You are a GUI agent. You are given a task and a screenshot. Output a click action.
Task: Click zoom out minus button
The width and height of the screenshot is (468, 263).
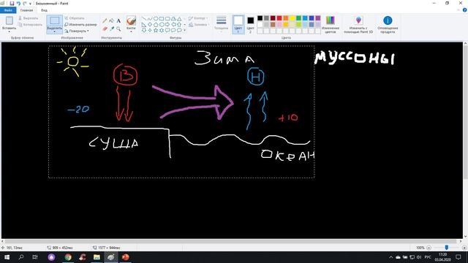pyautogui.click(x=429, y=248)
